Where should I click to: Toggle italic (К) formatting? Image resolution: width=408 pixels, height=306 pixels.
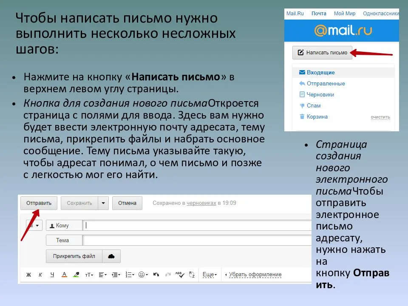(40, 275)
